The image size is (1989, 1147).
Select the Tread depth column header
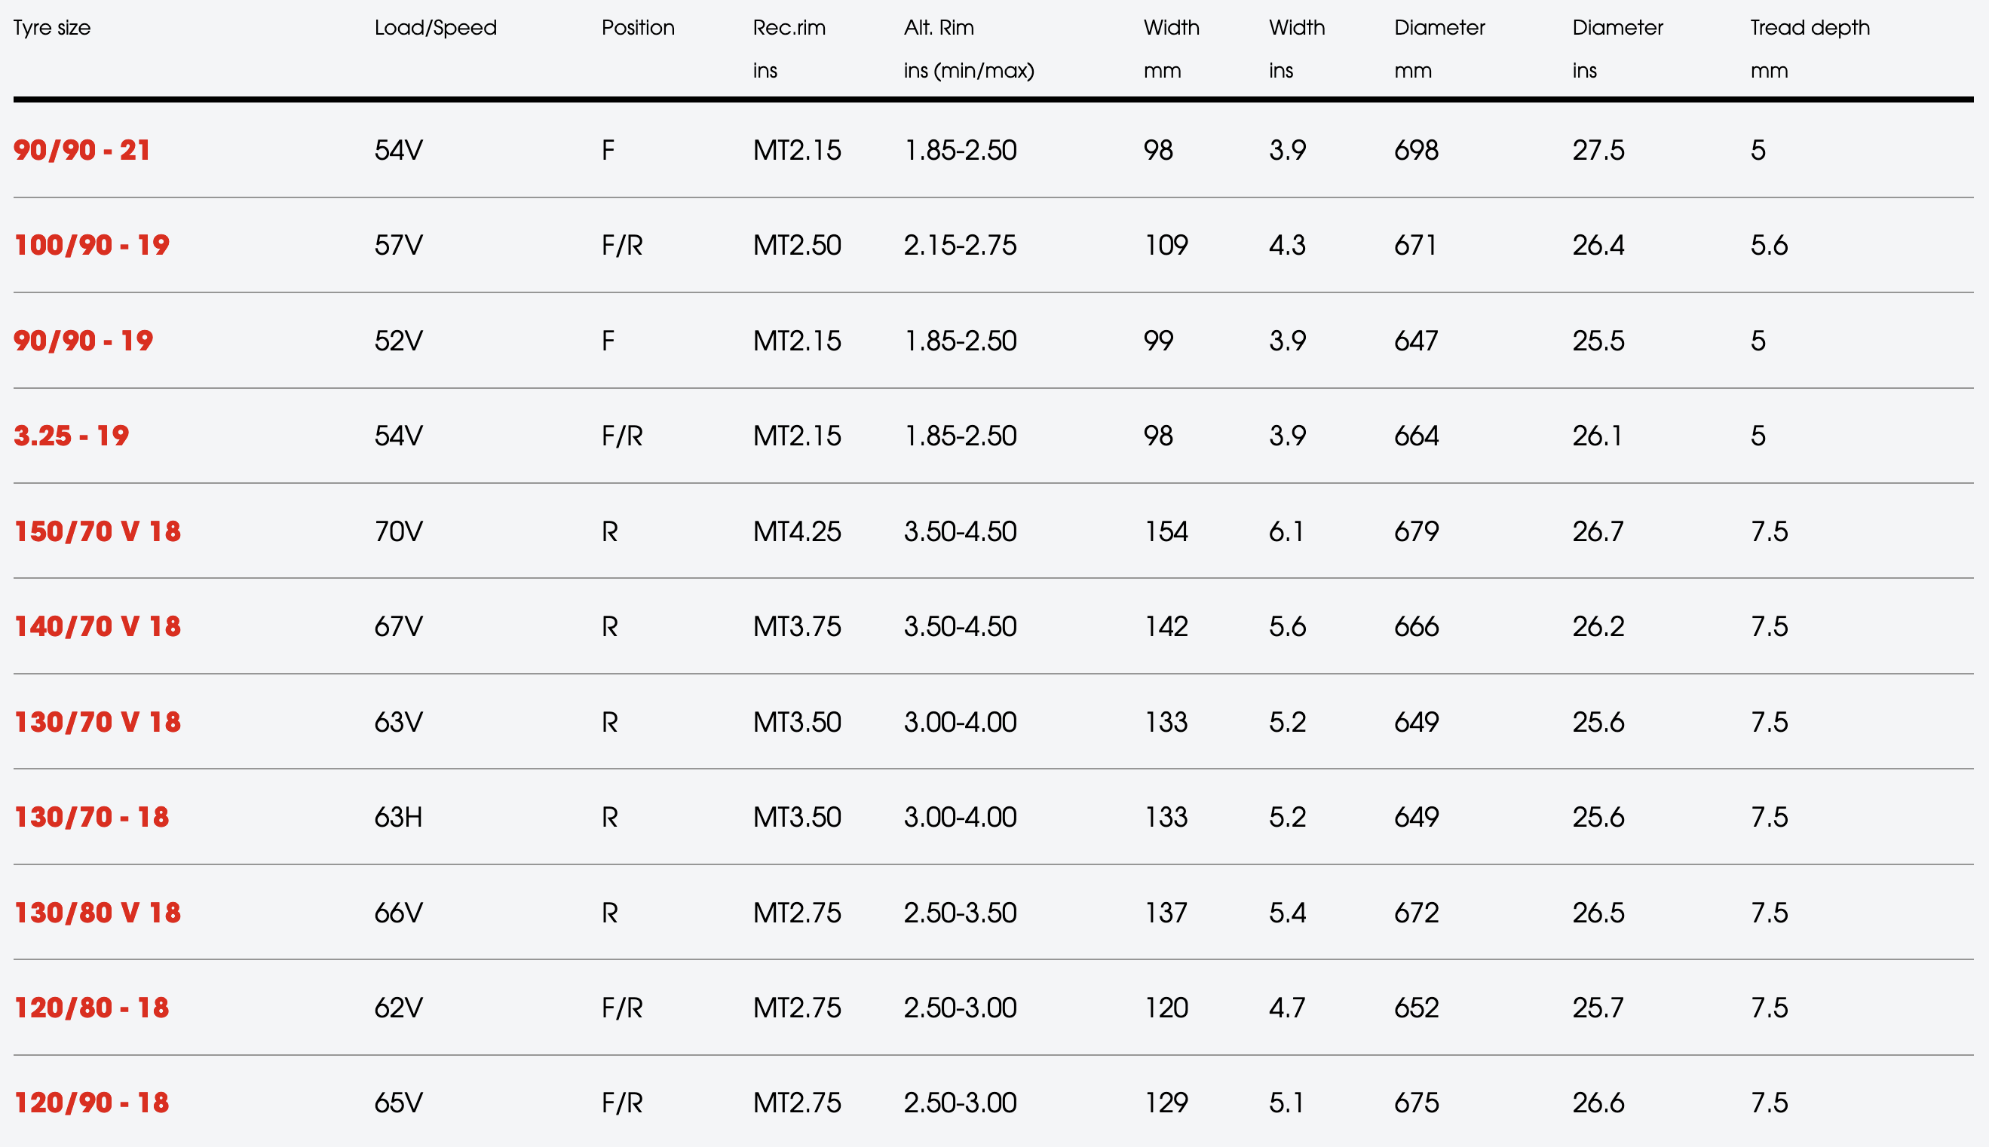(1810, 28)
